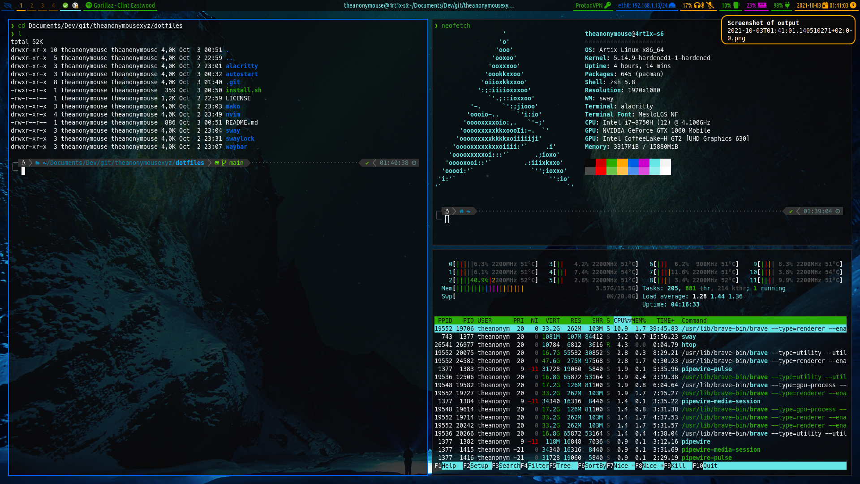
Task: Toggle the muted microphone icon
Action: [710, 5]
